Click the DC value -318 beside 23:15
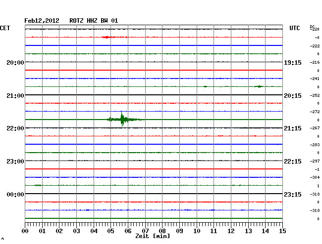This screenshot has height=244, width=322. click(315, 194)
